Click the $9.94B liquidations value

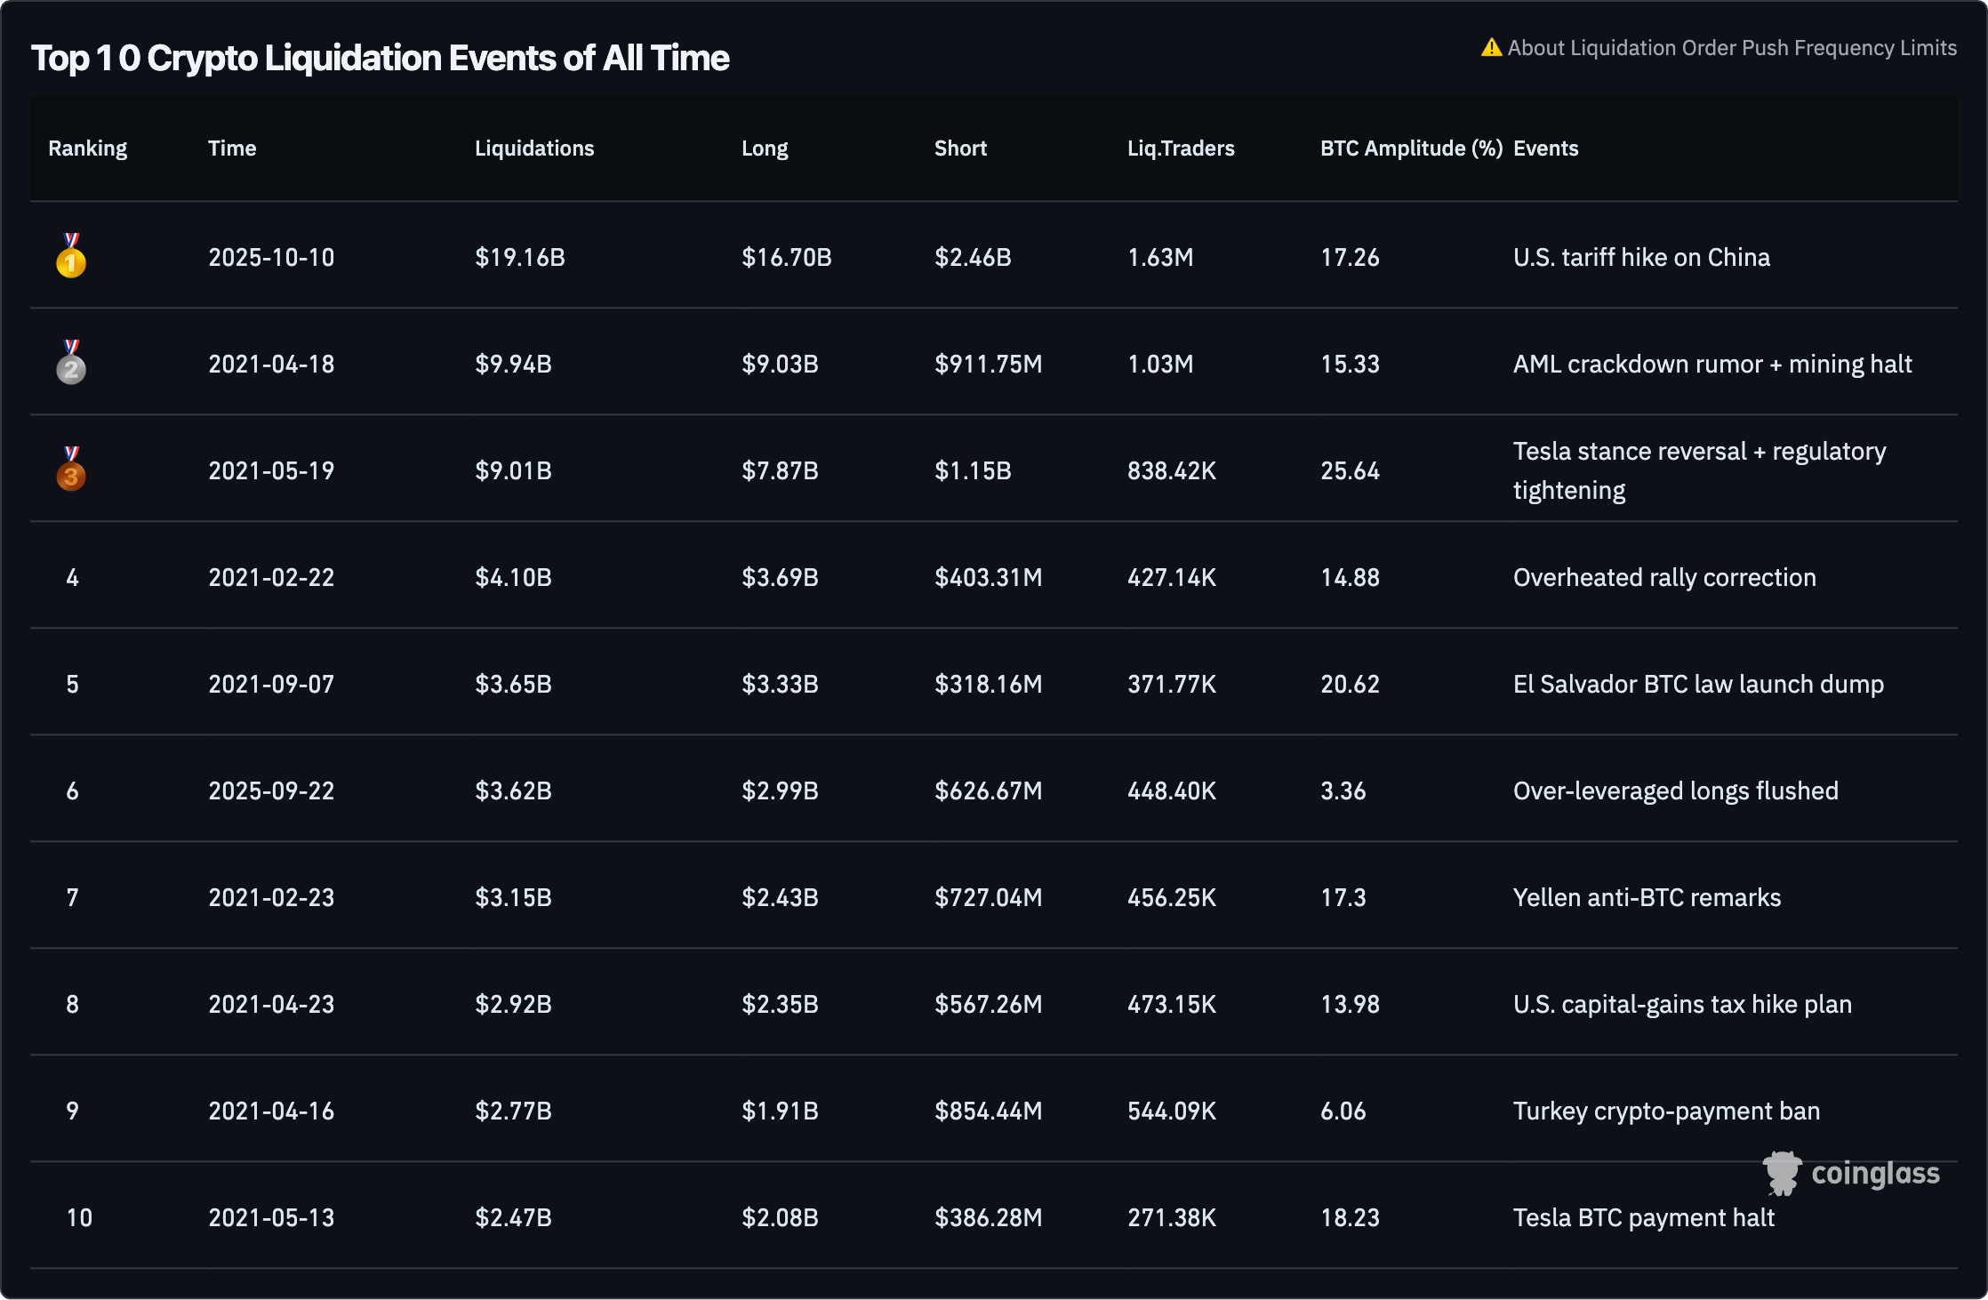point(513,365)
